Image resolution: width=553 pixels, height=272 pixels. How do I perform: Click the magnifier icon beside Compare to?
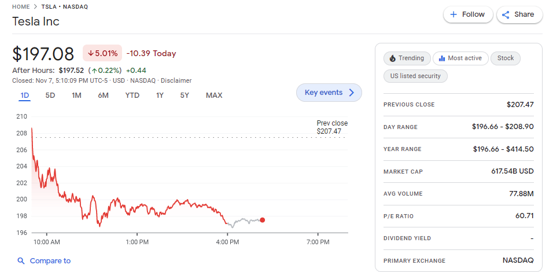pos(21,261)
